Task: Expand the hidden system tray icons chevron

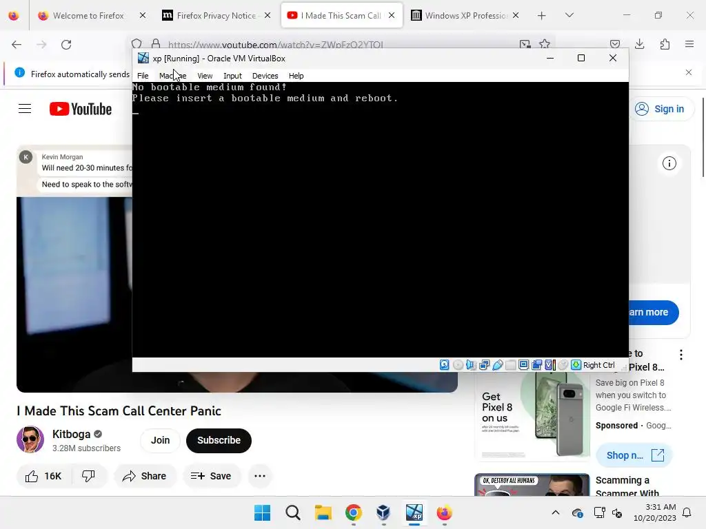Action: coord(556,512)
